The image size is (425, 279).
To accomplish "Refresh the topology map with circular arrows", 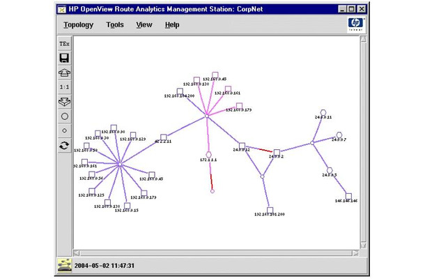I will [64, 146].
